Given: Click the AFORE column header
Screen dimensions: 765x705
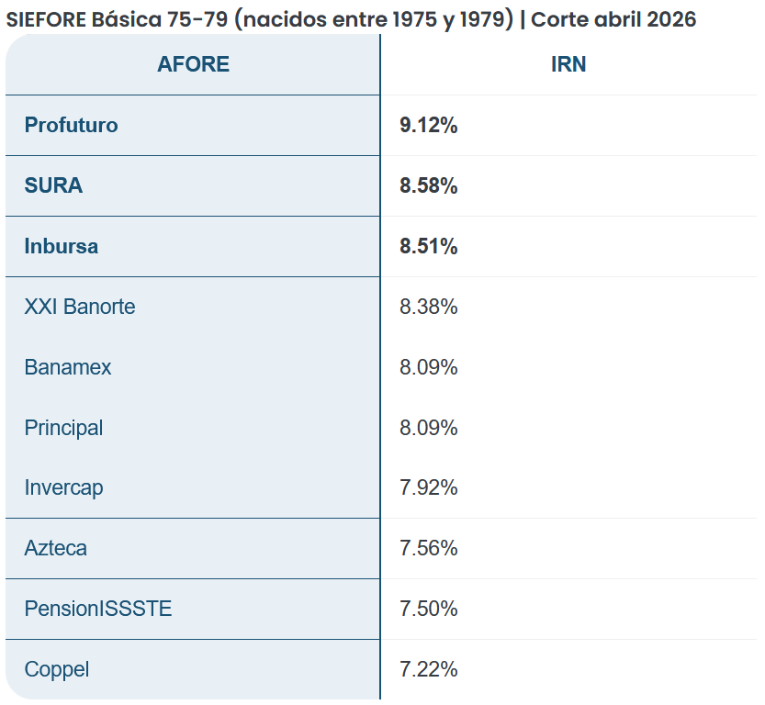Looking at the screenshot, I should coord(193,64).
